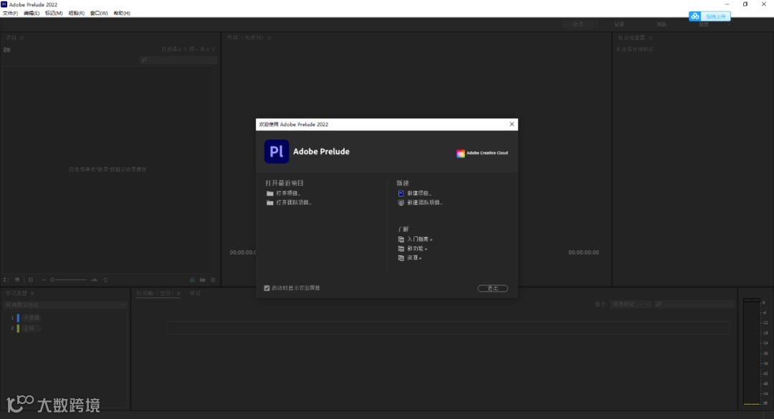Open the 标记类型 panel menu icon
This screenshot has width=774, height=419.
(x=32, y=294)
